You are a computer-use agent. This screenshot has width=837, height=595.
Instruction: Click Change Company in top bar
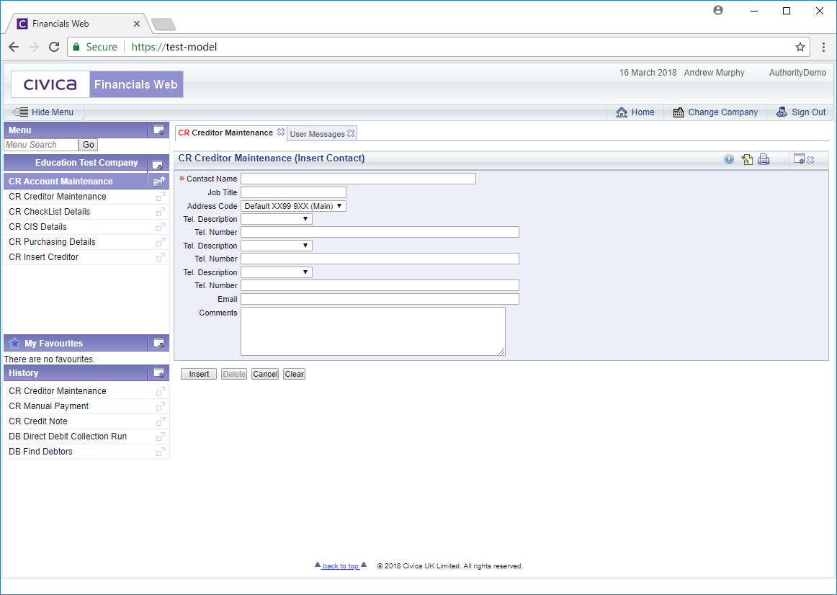(715, 112)
